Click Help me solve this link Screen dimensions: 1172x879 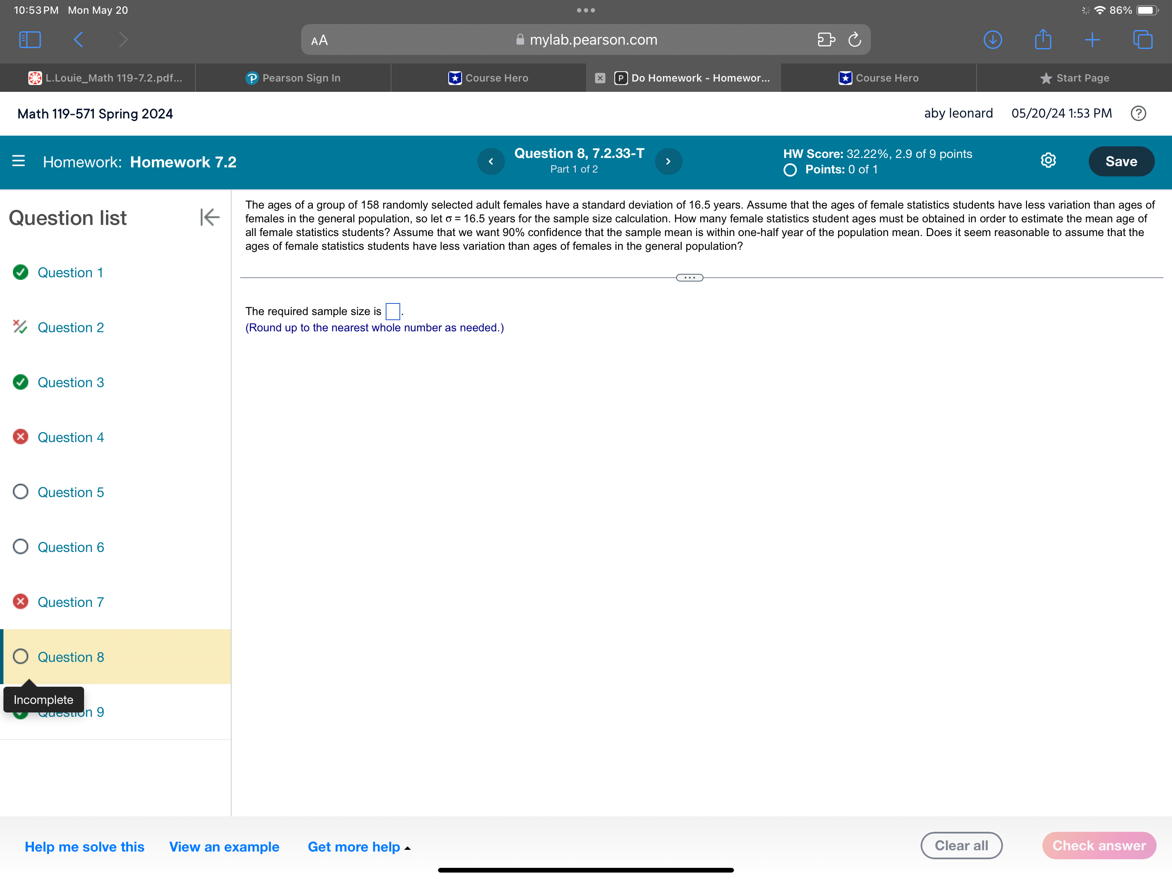[x=84, y=847]
